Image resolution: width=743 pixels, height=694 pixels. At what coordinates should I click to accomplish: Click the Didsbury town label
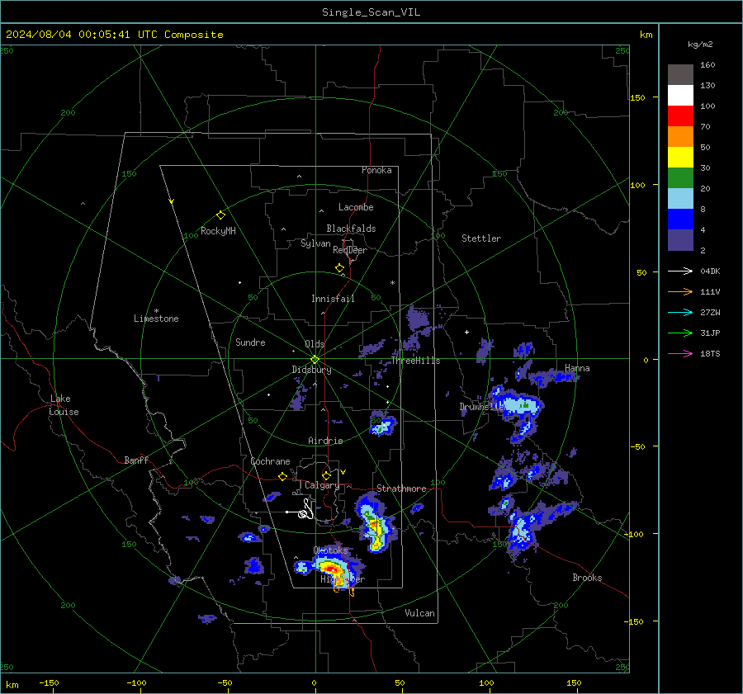311,370
